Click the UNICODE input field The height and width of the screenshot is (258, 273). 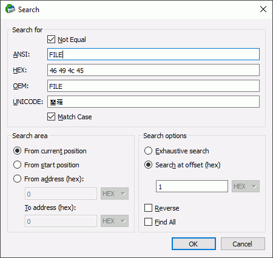tap(153, 102)
